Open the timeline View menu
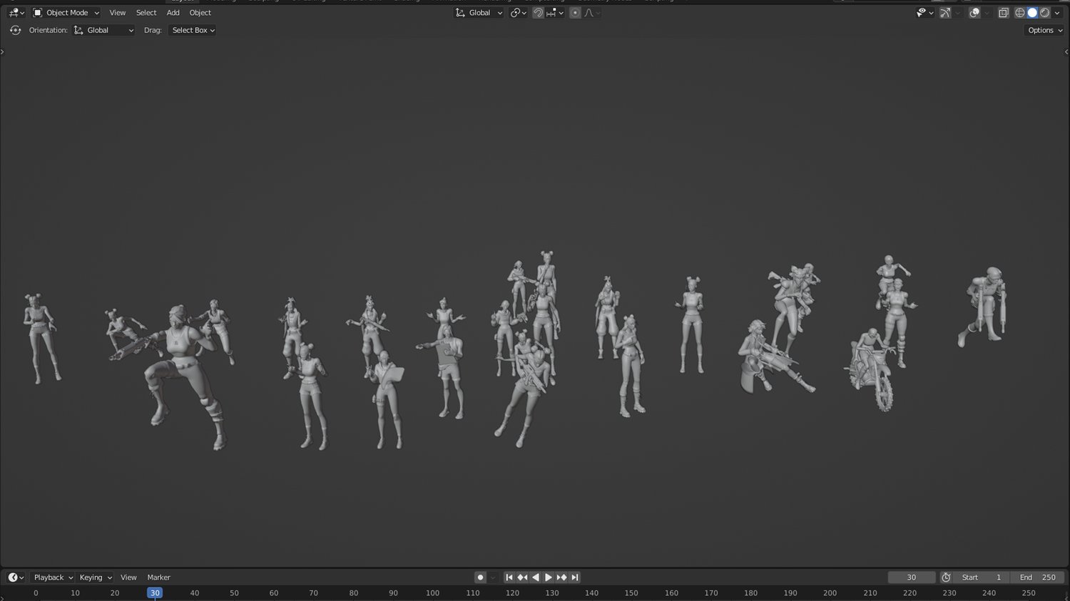The width and height of the screenshot is (1070, 601). tap(128, 577)
